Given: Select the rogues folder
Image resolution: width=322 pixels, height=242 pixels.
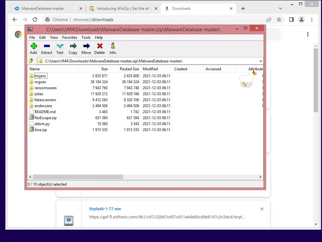Looking at the screenshot, I should pos(40,82).
